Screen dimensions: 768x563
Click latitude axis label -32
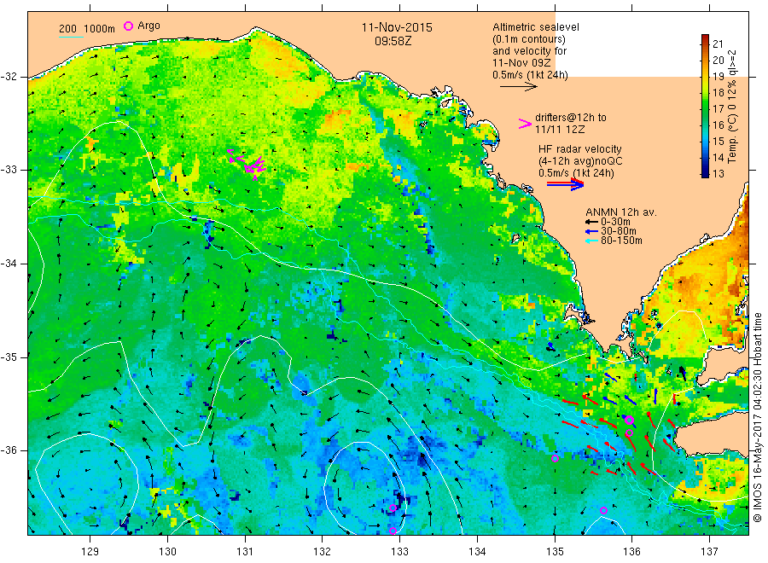[x=9, y=77]
